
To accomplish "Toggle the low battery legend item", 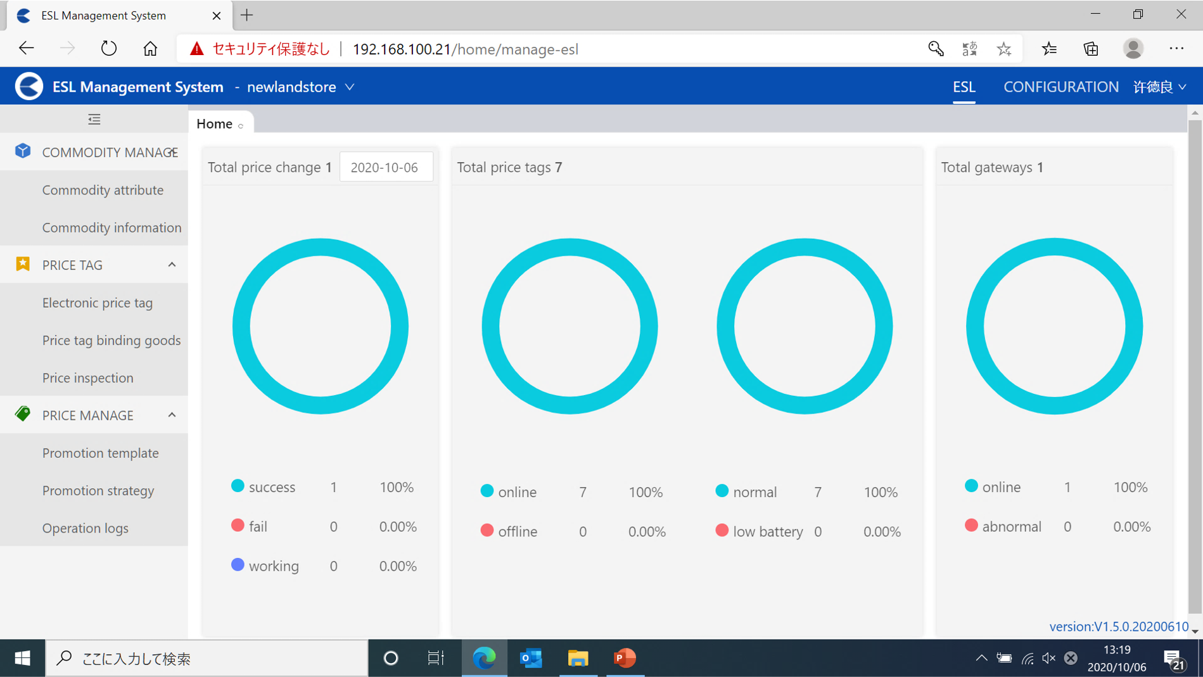I will (x=759, y=531).
